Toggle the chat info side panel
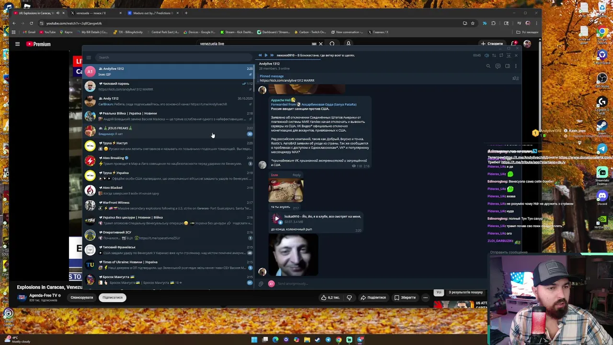613x345 pixels. tap(507, 66)
